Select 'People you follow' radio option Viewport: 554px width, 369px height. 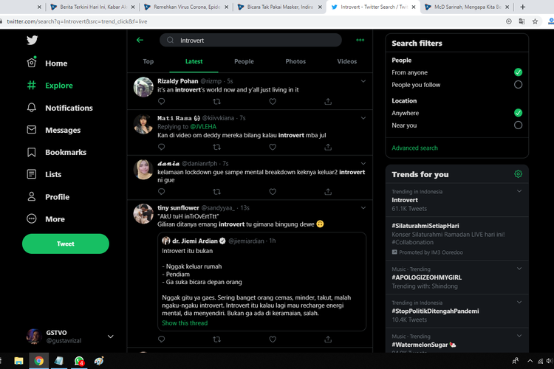518,85
